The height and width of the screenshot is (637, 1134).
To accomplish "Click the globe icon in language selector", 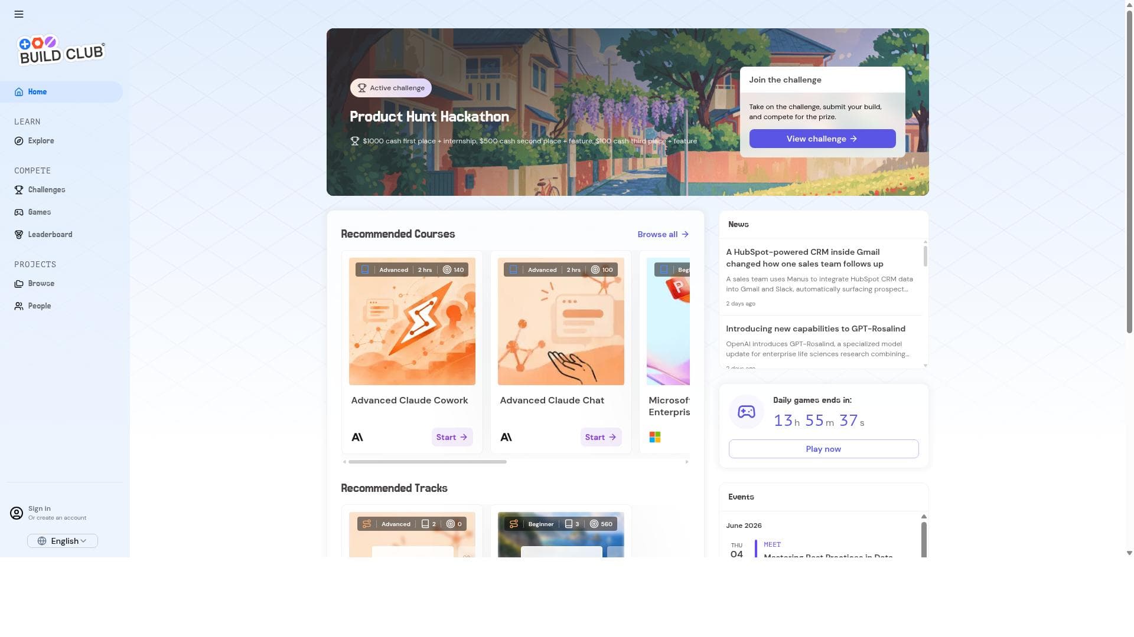I will pos(42,541).
